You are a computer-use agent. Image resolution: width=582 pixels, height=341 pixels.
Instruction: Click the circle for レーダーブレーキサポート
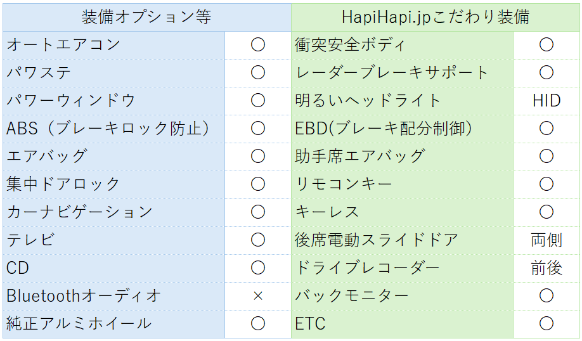point(546,73)
